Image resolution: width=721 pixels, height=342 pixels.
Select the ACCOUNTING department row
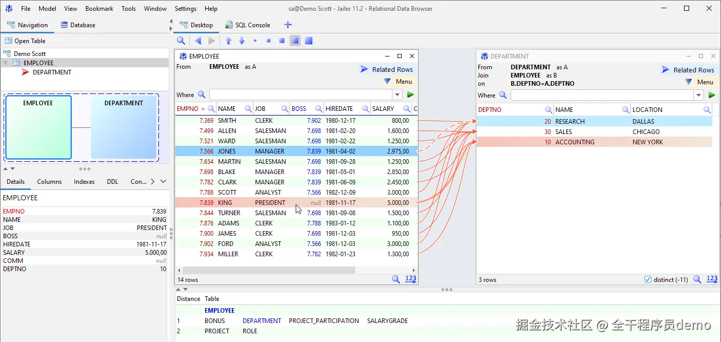tap(594, 142)
